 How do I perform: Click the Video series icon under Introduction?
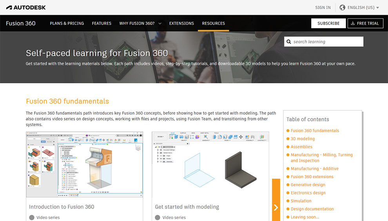click(32, 217)
